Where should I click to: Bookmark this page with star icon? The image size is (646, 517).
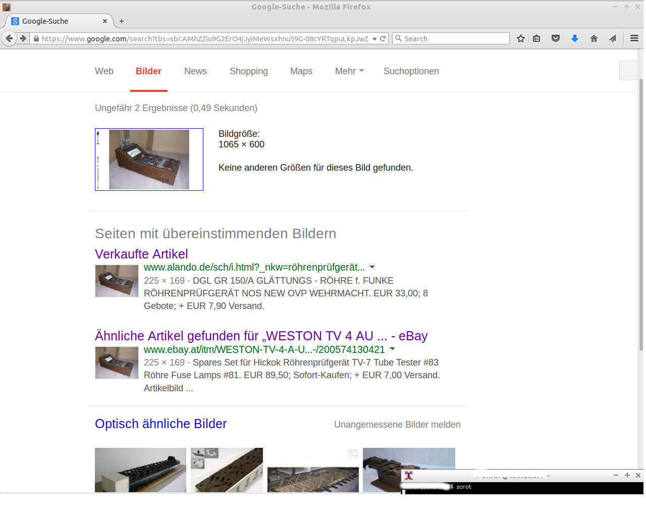[x=521, y=38]
